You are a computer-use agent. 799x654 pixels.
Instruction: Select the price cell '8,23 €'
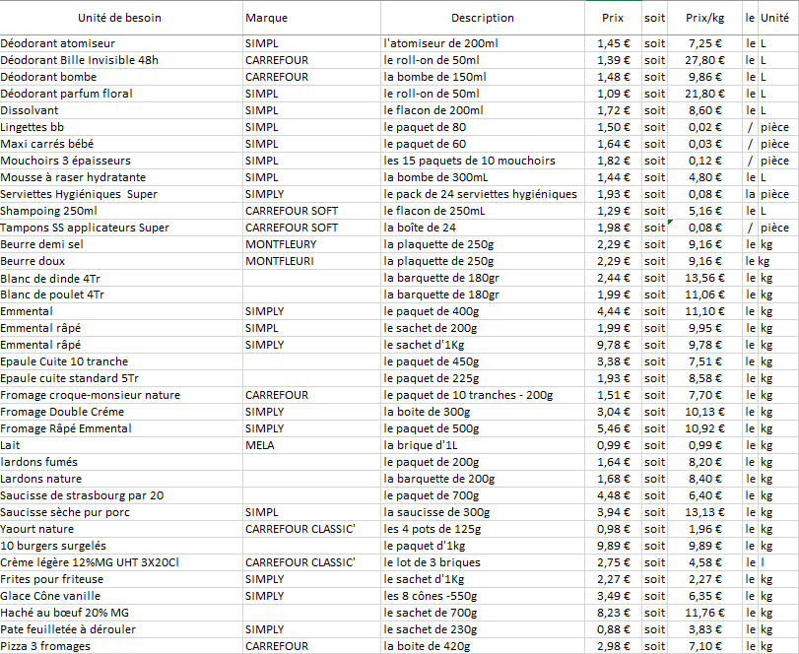[x=613, y=614]
